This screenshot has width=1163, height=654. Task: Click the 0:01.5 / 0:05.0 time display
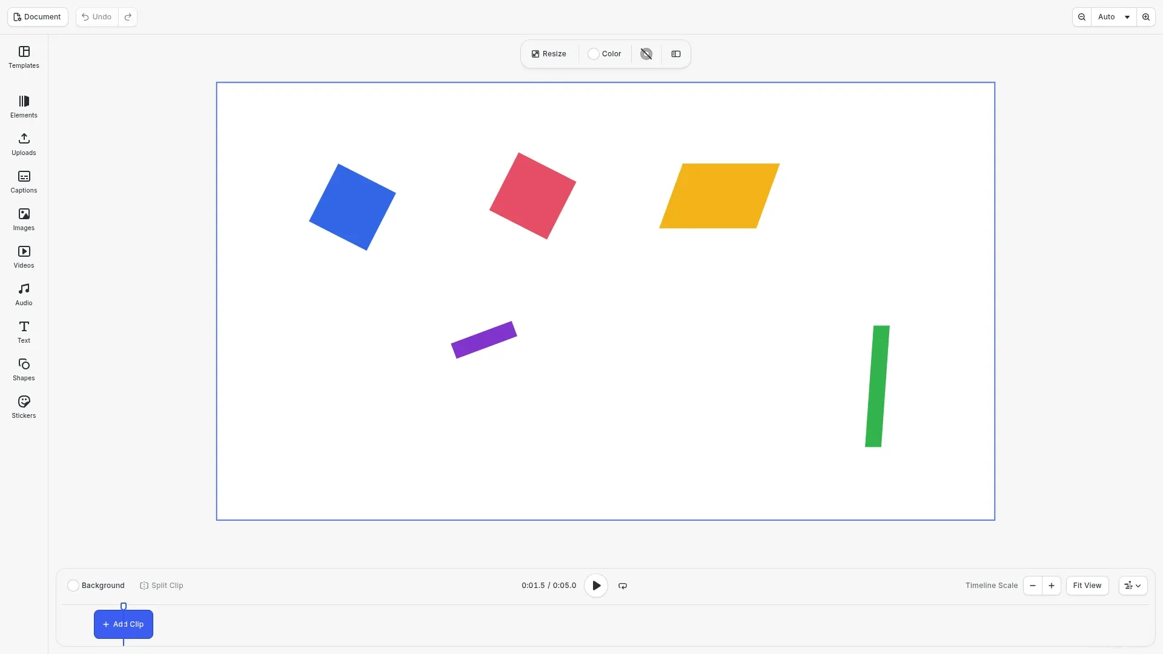pos(549,586)
